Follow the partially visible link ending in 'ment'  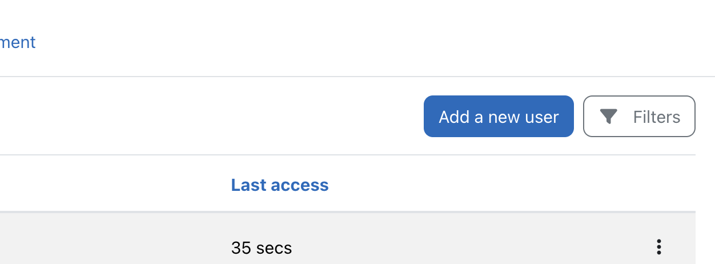pos(18,42)
